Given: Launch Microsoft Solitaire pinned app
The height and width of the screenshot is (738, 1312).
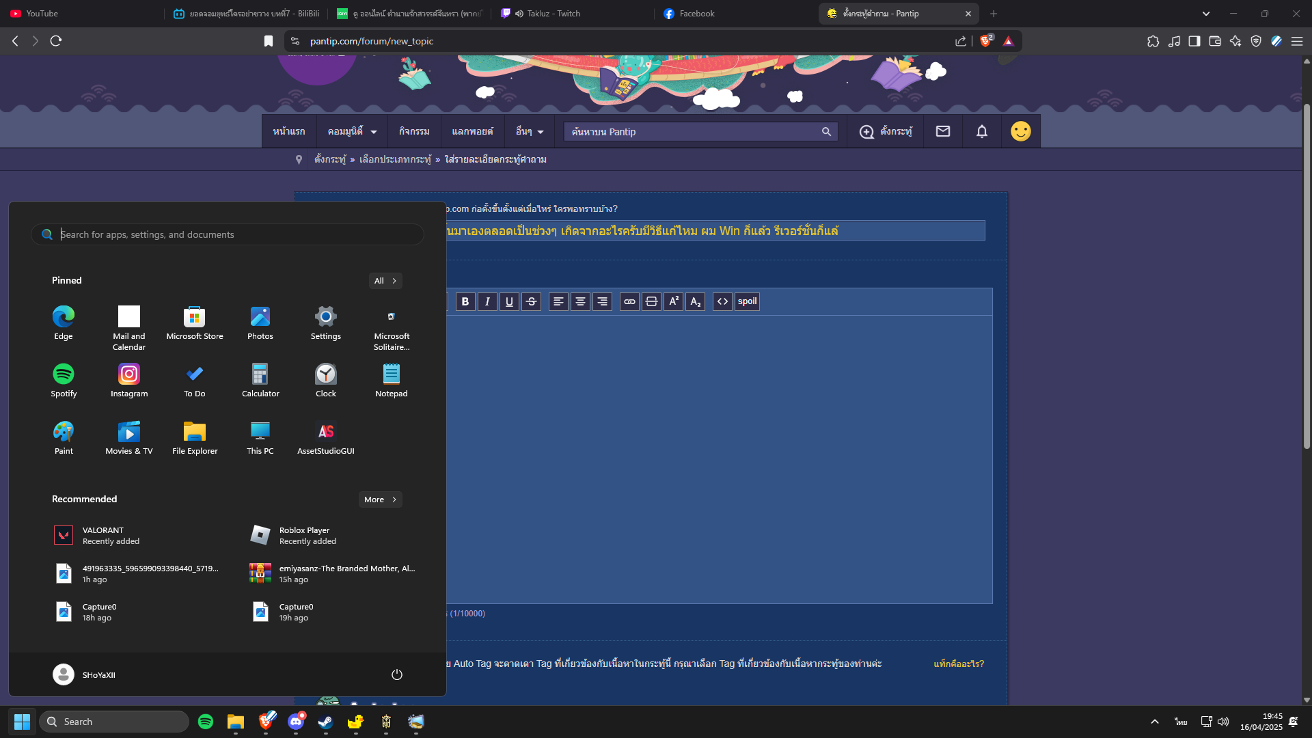Looking at the screenshot, I should pos(392,328).
